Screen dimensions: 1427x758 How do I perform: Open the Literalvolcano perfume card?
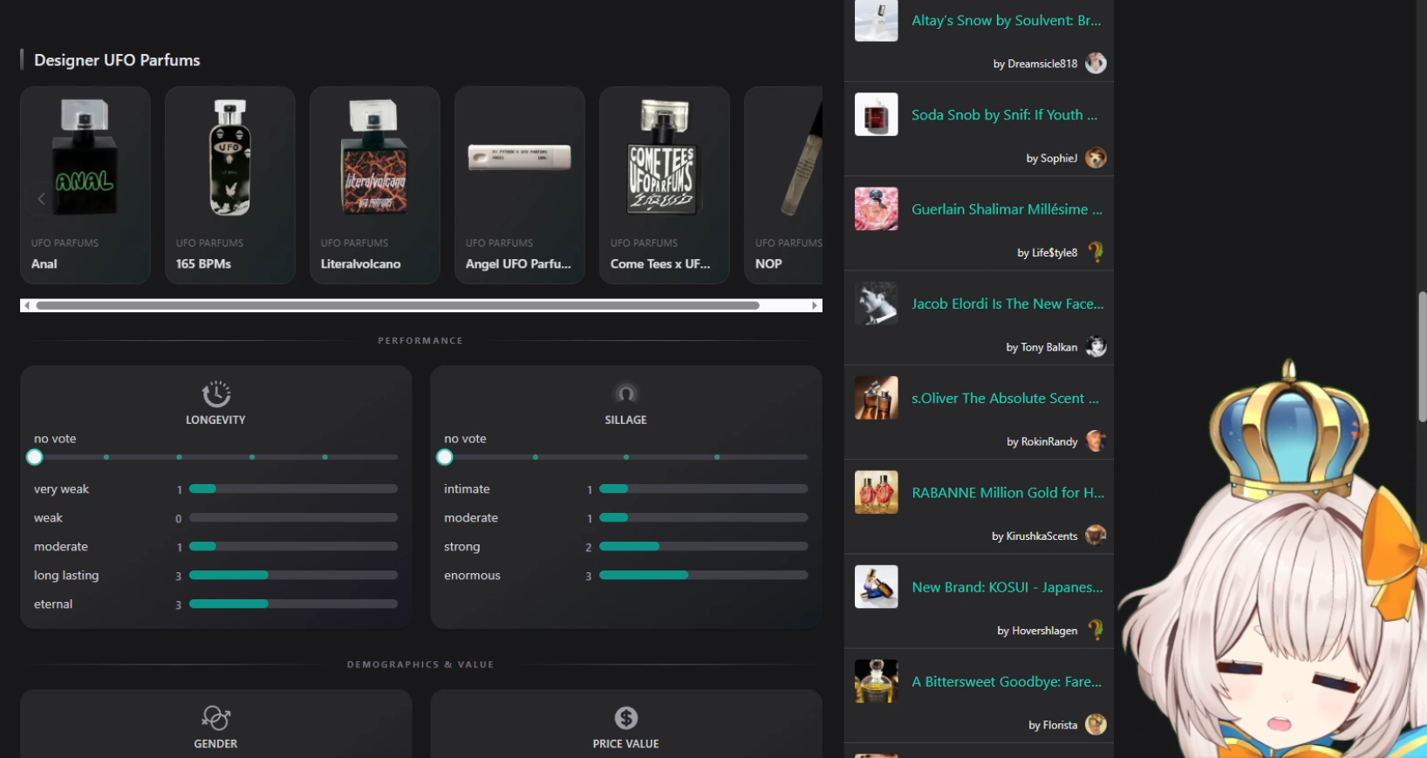tap(375, 185)
